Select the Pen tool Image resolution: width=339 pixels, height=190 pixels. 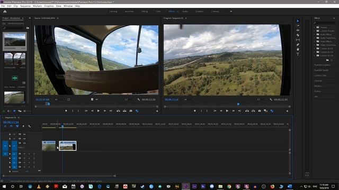tap(298, 44)
